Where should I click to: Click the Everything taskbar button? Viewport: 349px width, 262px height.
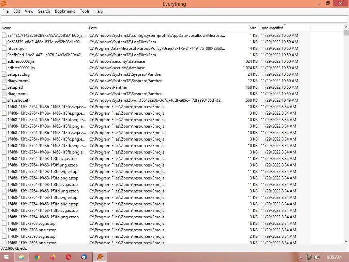point(100,257)
